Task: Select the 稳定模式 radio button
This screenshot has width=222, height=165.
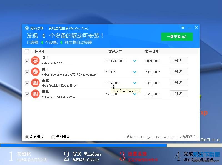Action: [x=27, y=137]
